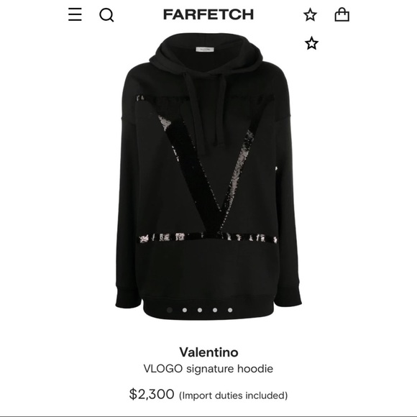Jump to the third carousel dot

point(200,310)
